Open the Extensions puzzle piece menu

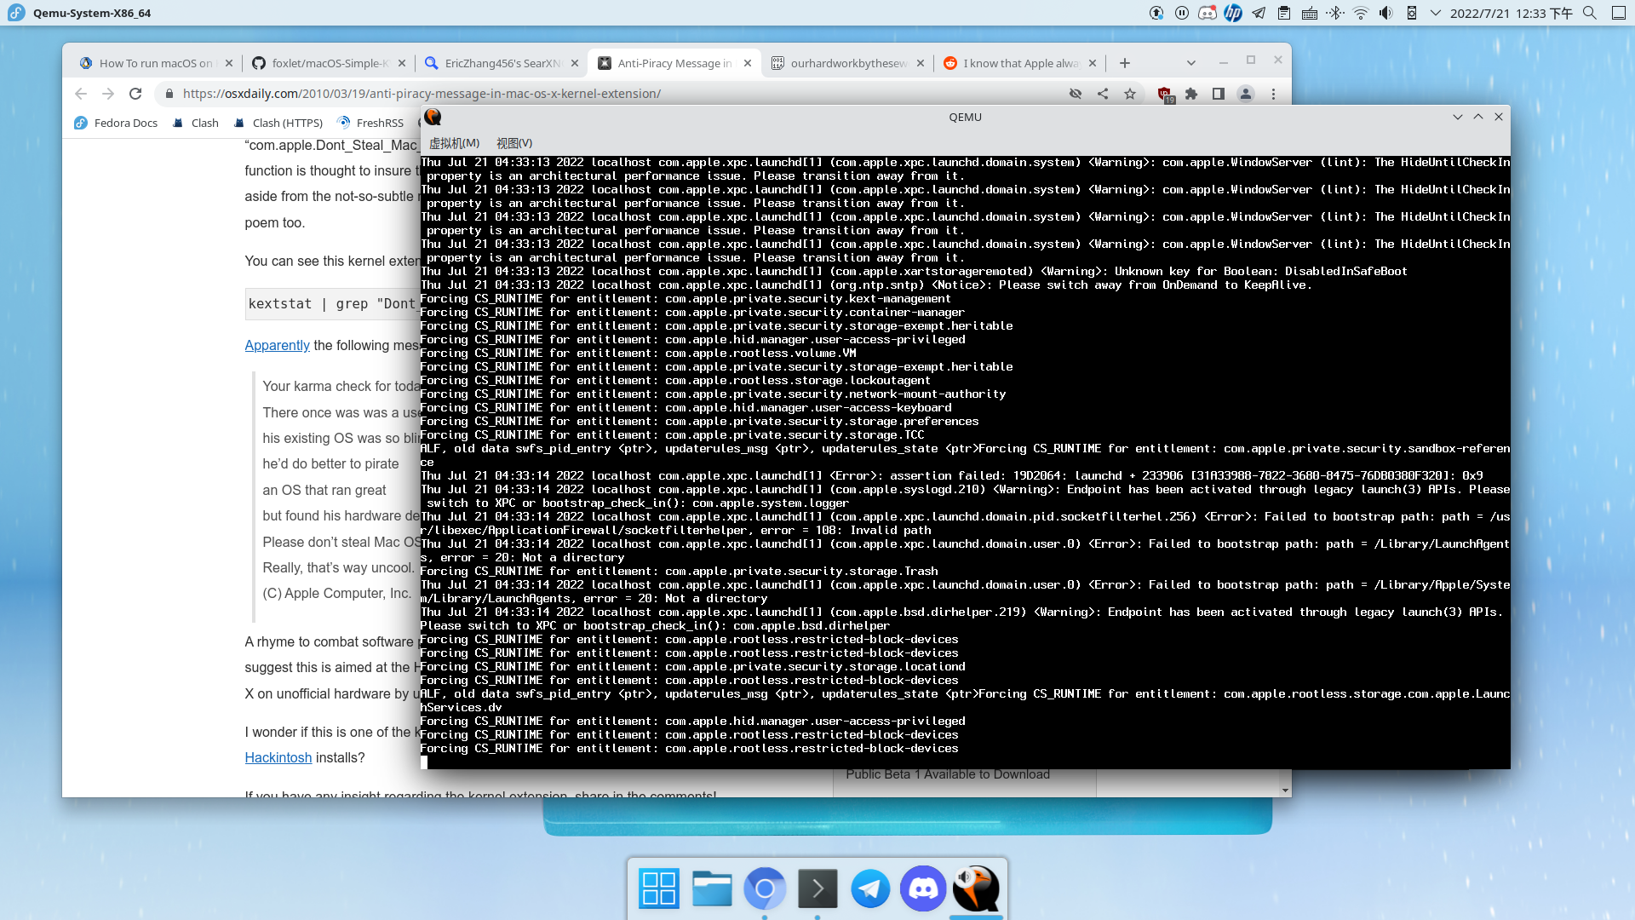(1191, 95)
